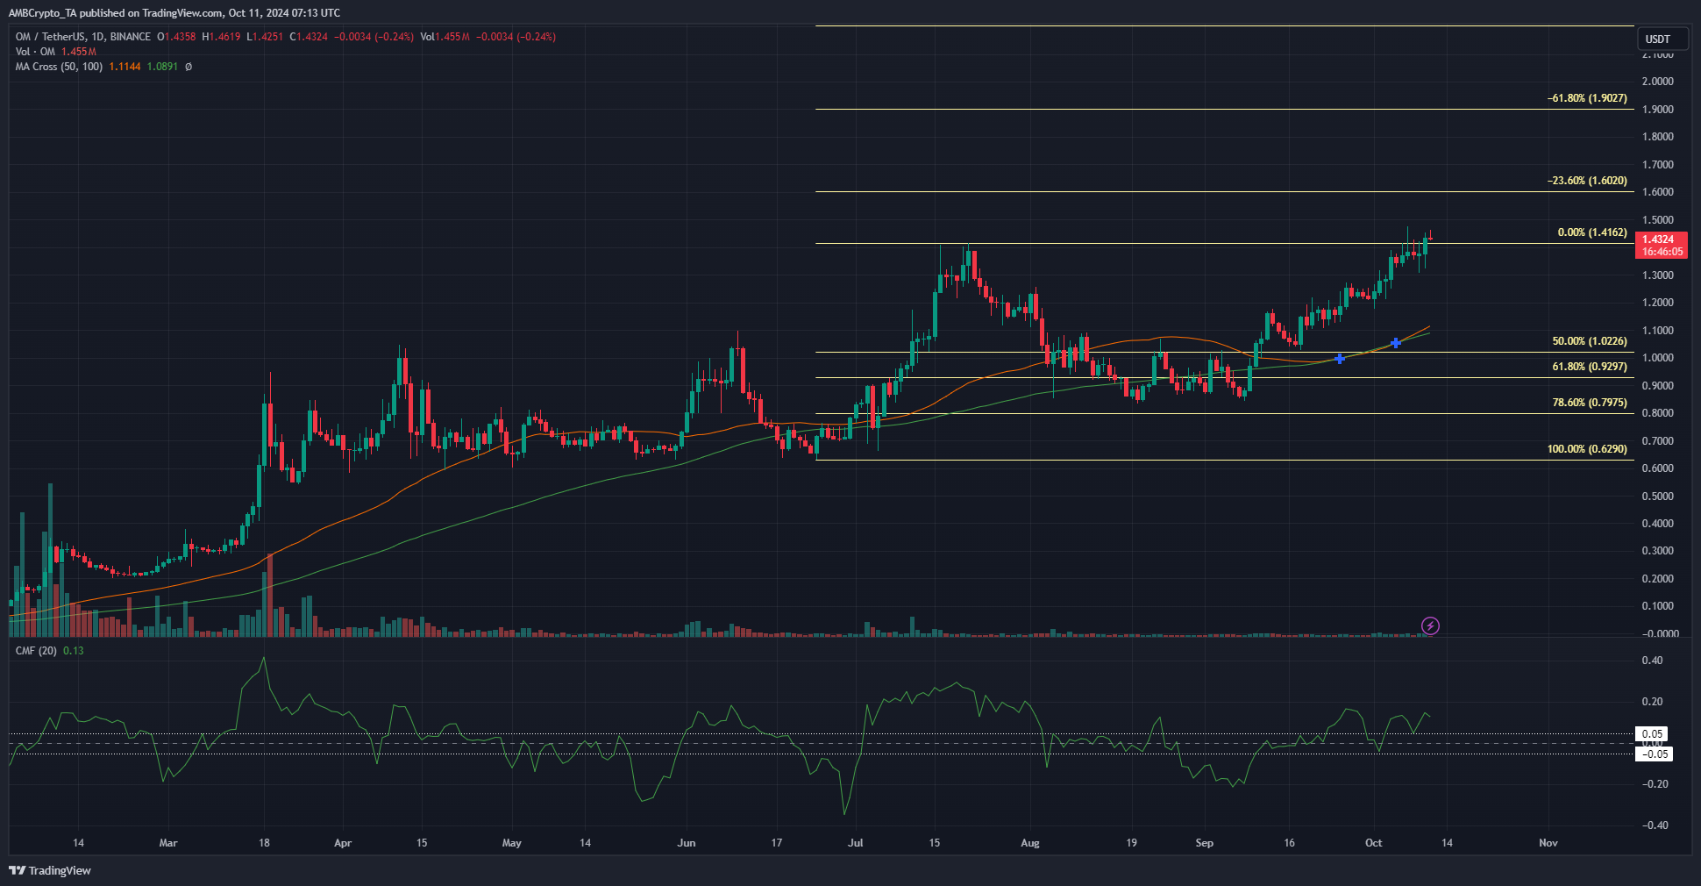Viewport: 1701px width, 886px height.
Task: Click the red current price label 1.4324
Action: (1658, 239)
